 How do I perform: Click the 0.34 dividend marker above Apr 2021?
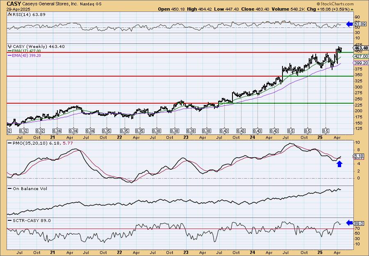tap(73, 131)
